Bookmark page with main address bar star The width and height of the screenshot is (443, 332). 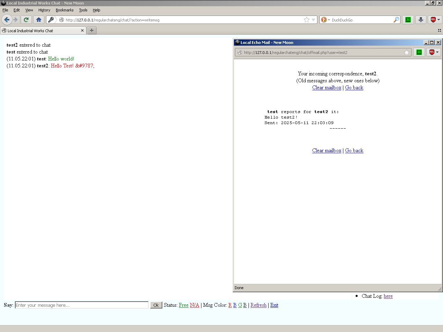click(x=306, y=20)
